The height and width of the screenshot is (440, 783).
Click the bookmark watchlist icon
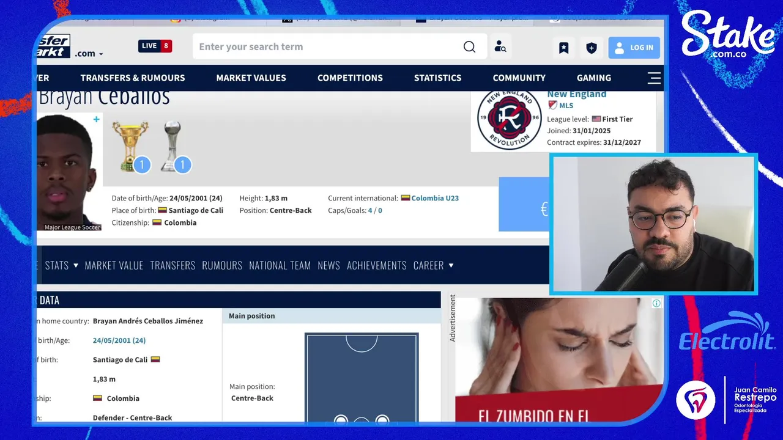click(x=564, y=48)
